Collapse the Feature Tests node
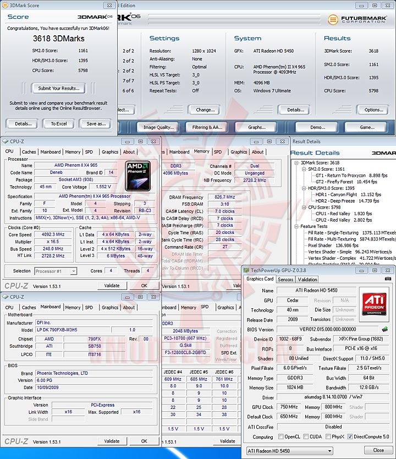The image size is (396, 459). point(296,226)
